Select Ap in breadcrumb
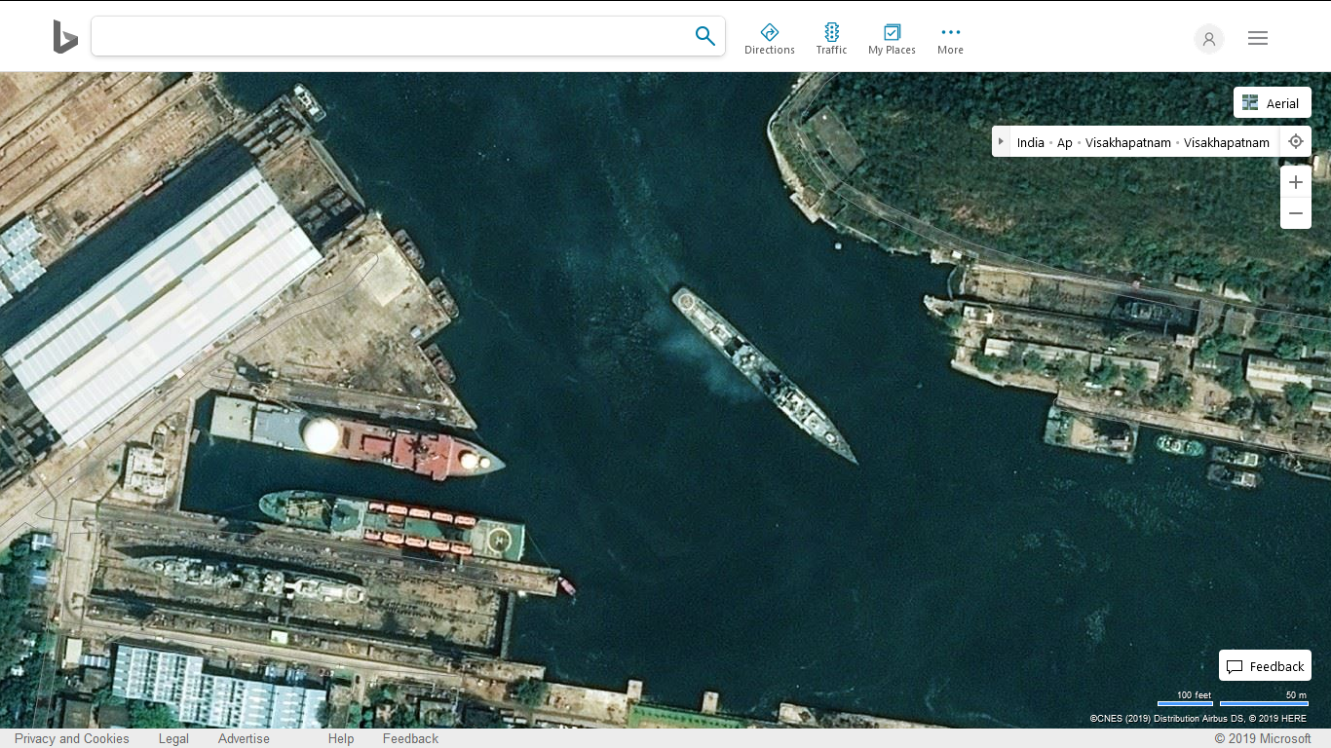Viewport: 1331px width, 748px height. tap(1065, 142)
